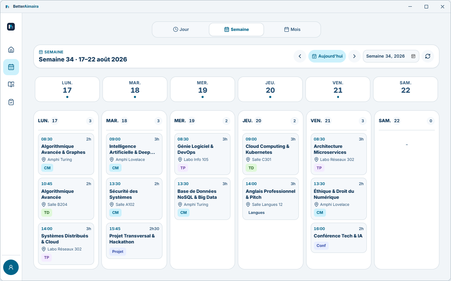Viewport: 451px width, 281px height.
Task: Switch to the Semaine view tab
Action: pos(236,30)
